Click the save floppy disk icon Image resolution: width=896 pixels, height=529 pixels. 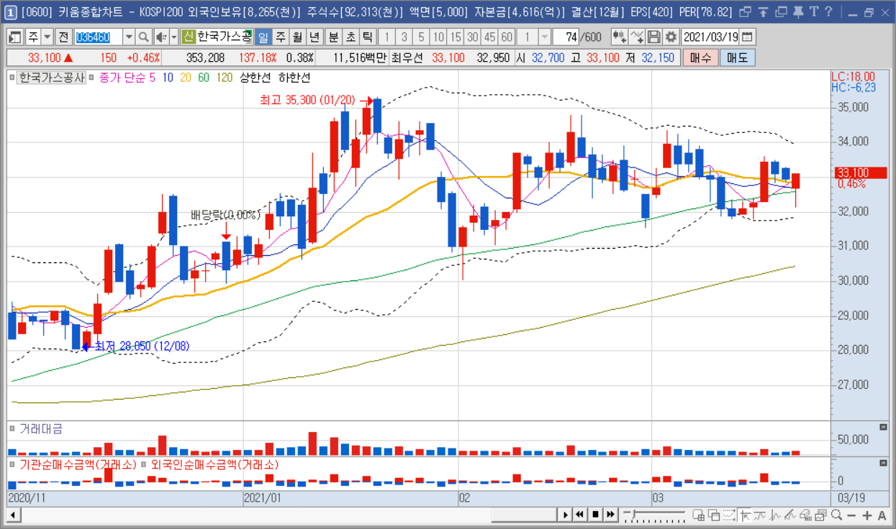[654, 37]
